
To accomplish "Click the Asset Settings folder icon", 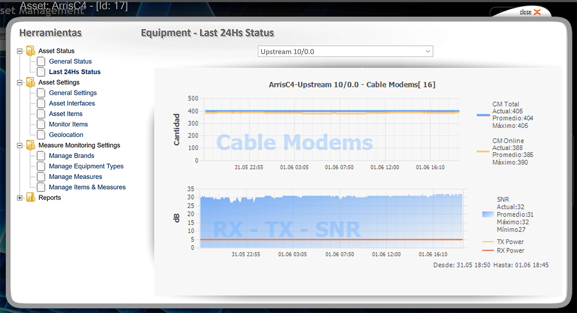I will [x=31, y=82].
